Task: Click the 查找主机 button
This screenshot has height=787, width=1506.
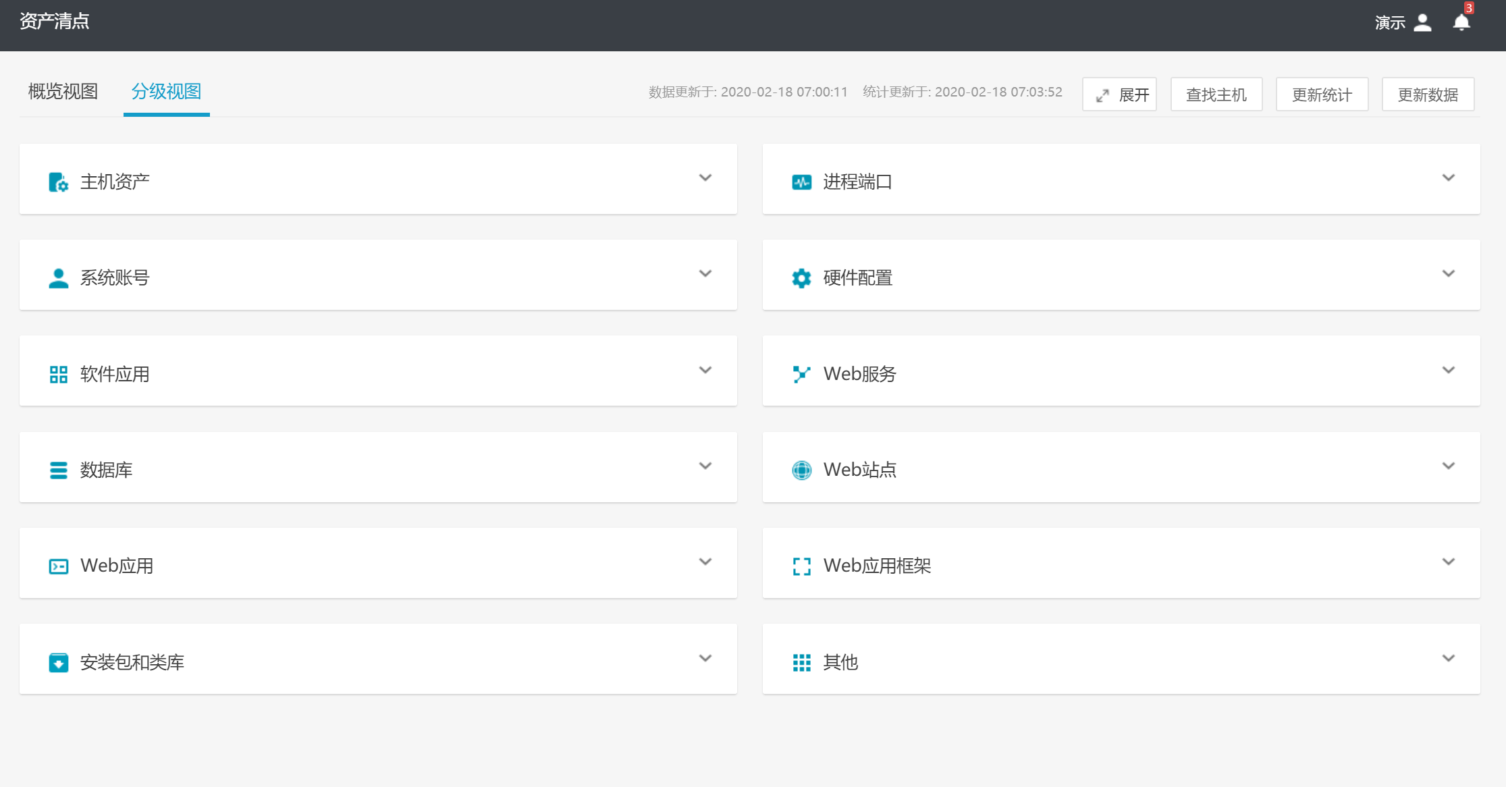Action: [x=1216, y=94]
